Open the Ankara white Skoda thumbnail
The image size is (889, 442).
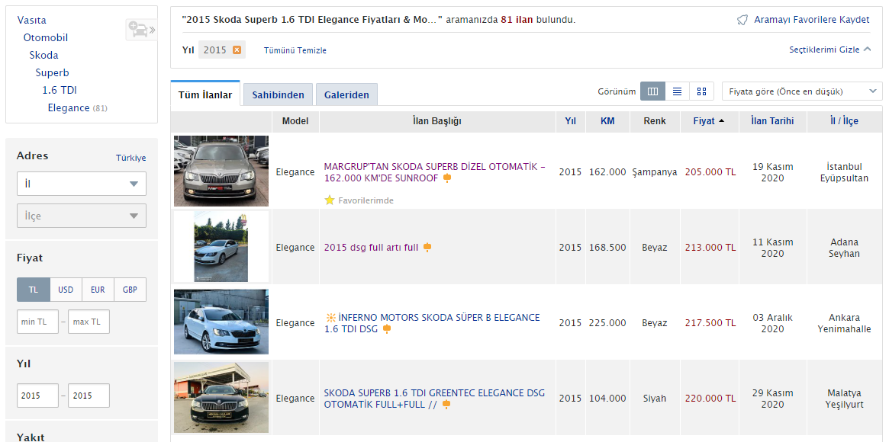(x=221, y=322)
